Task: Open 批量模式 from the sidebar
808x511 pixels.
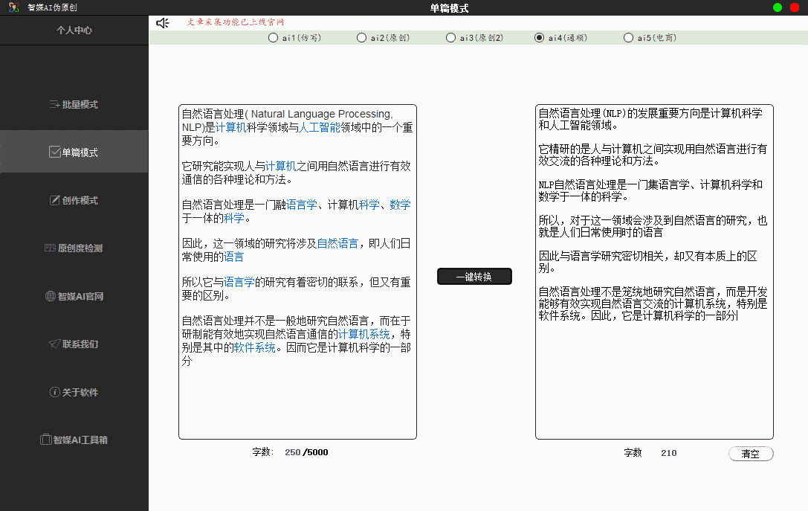Action: (74, 105)
